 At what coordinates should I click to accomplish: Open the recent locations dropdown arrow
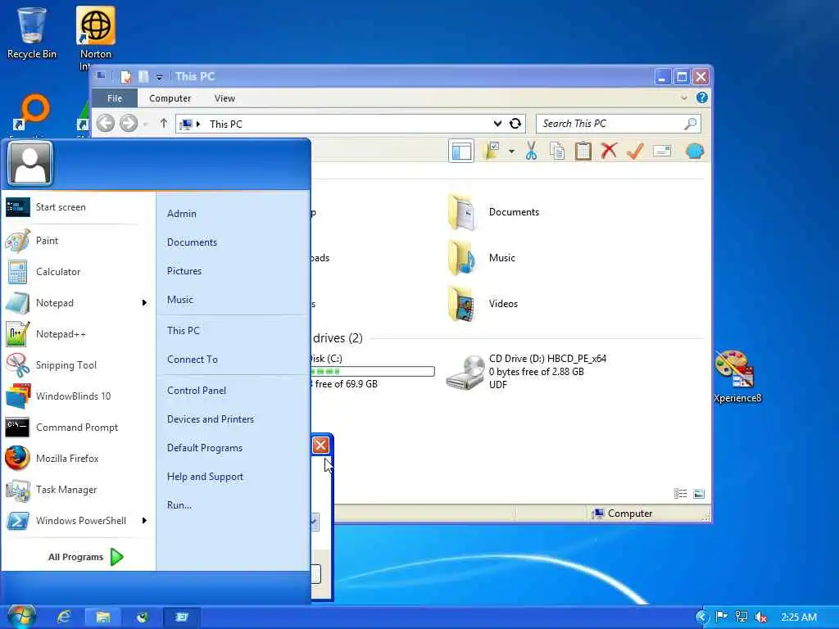tap(145, 124)
